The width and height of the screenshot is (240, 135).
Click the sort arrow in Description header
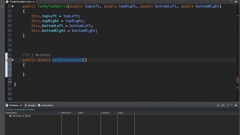(60, 113)
